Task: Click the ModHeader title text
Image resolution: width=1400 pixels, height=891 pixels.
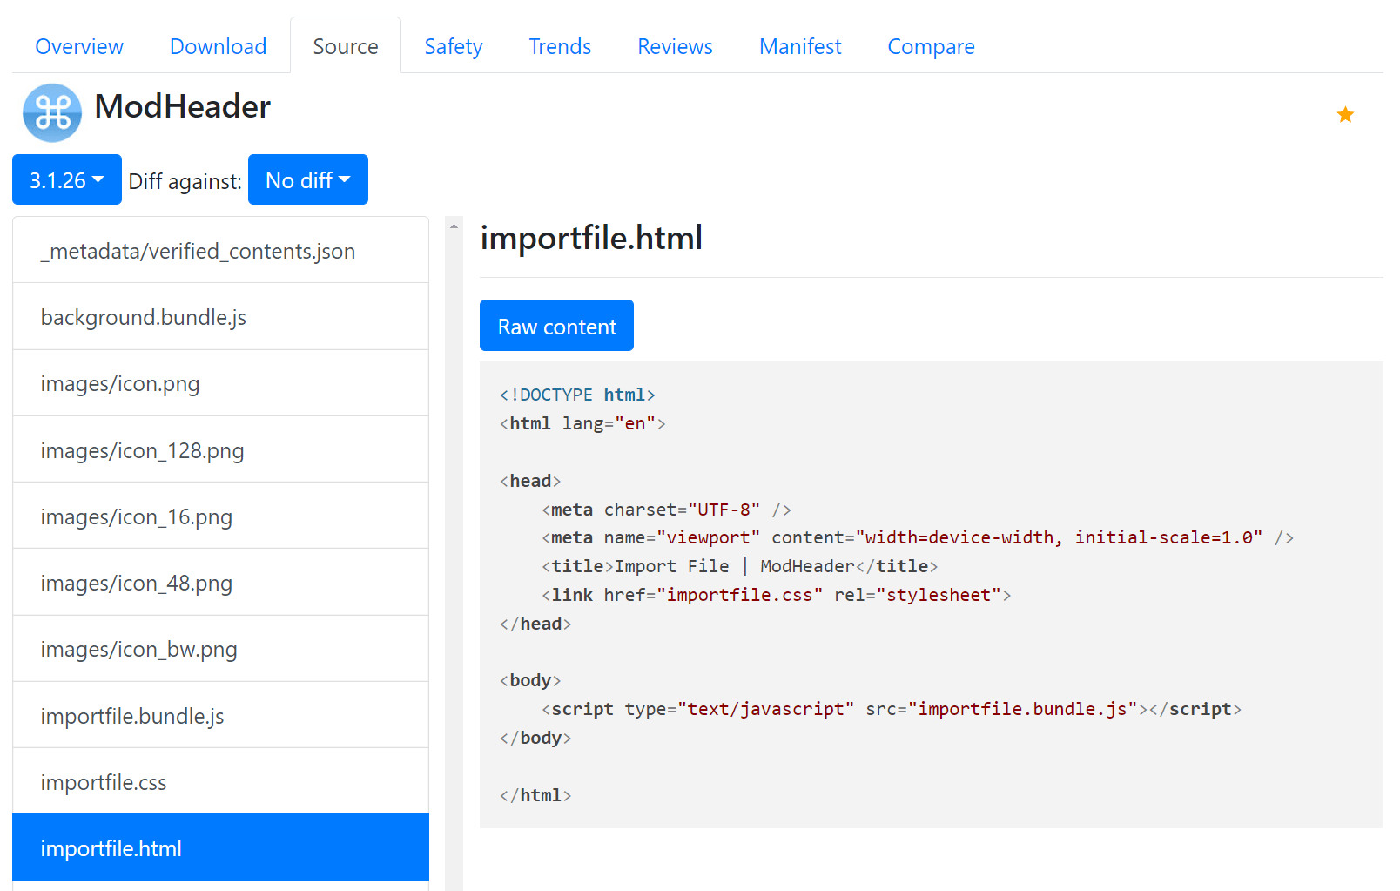Action: click(182, 107)
